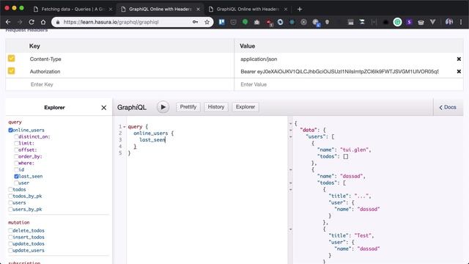The width and height of the screenshot is (469, 264).
Task: Open the React DevTools extension icon
Action: [292, 22]
